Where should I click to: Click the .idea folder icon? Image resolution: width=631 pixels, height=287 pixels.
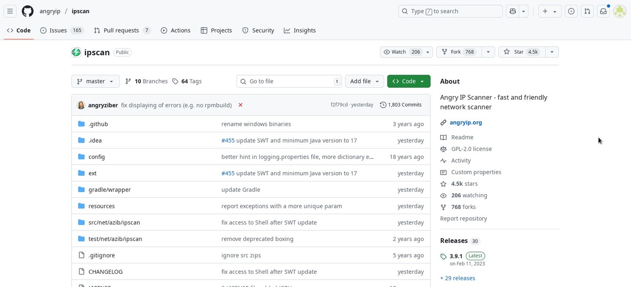click(x=81, y=140)
